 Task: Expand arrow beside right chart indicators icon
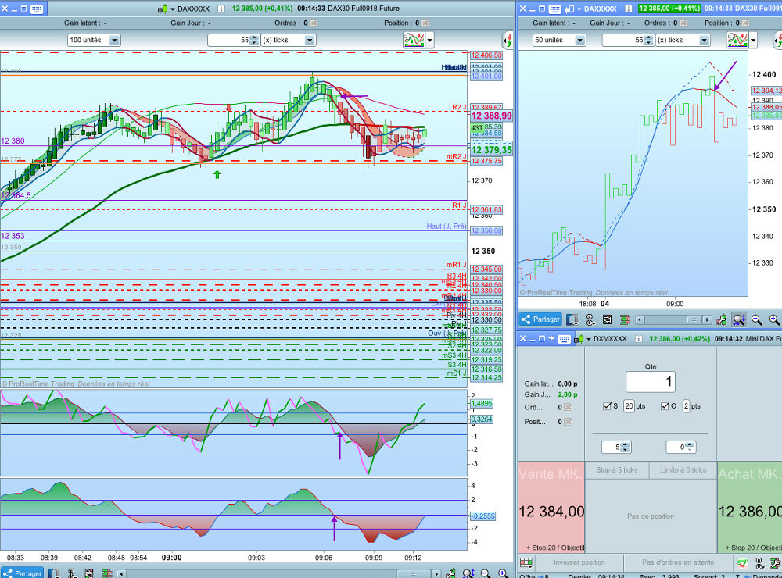tap(754, 40)
